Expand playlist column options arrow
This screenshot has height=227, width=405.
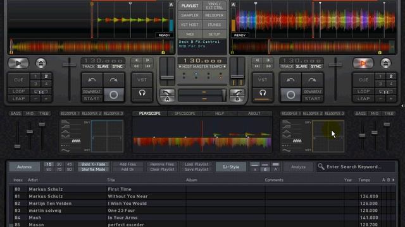click(x=394, y=180)
